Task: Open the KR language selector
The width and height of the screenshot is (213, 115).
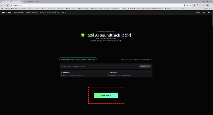Action: pos(204,12)
